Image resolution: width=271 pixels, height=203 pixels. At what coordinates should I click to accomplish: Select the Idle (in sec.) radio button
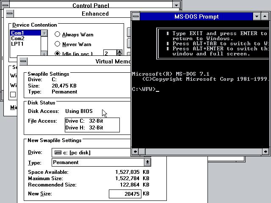(x=57, y=53)
